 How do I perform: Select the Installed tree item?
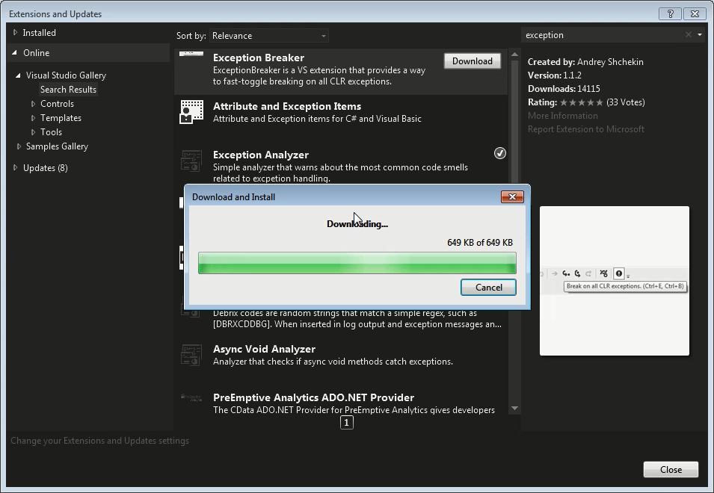click(39, 33)
